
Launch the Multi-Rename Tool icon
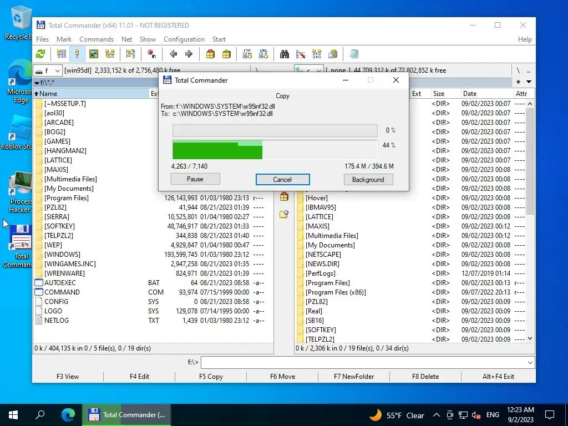[x=301, y=54]
